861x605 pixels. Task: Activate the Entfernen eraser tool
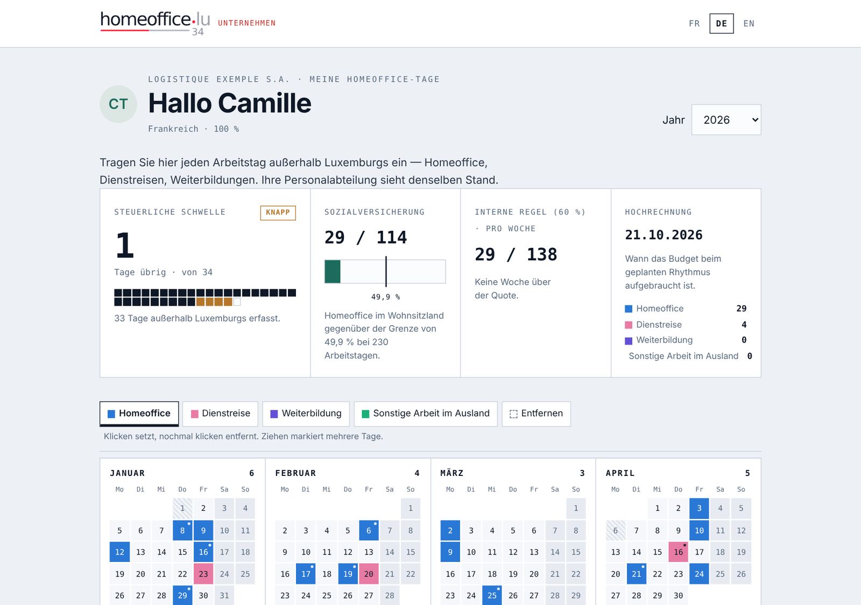[536, 414]
